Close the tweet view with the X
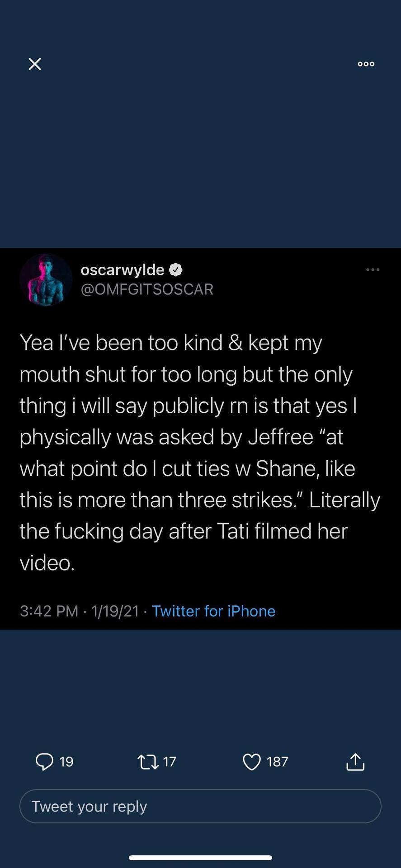 coord(34,64)
